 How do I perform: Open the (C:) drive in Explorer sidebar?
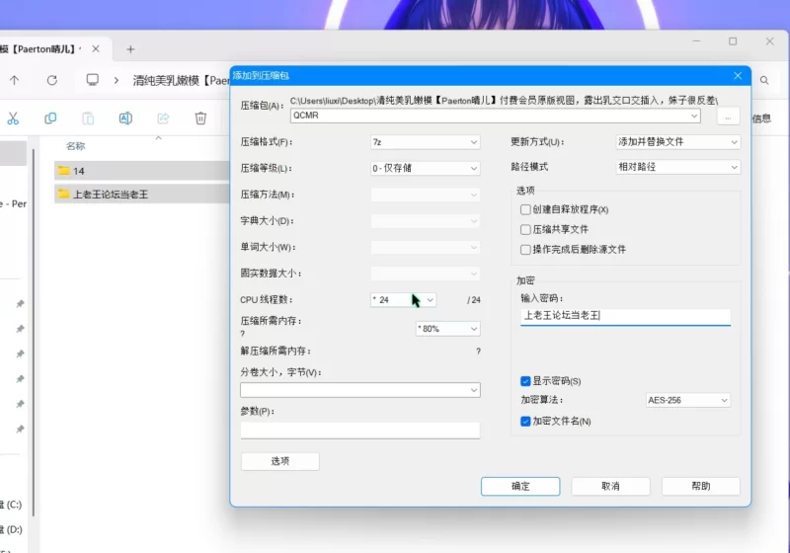11,505
